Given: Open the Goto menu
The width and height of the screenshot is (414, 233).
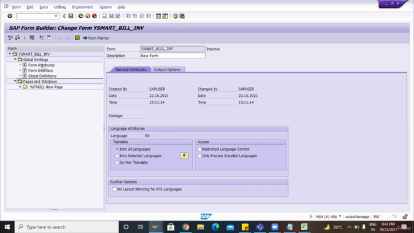Looking at the screenshot, I should pyautogui.click(x=43, y=7).
